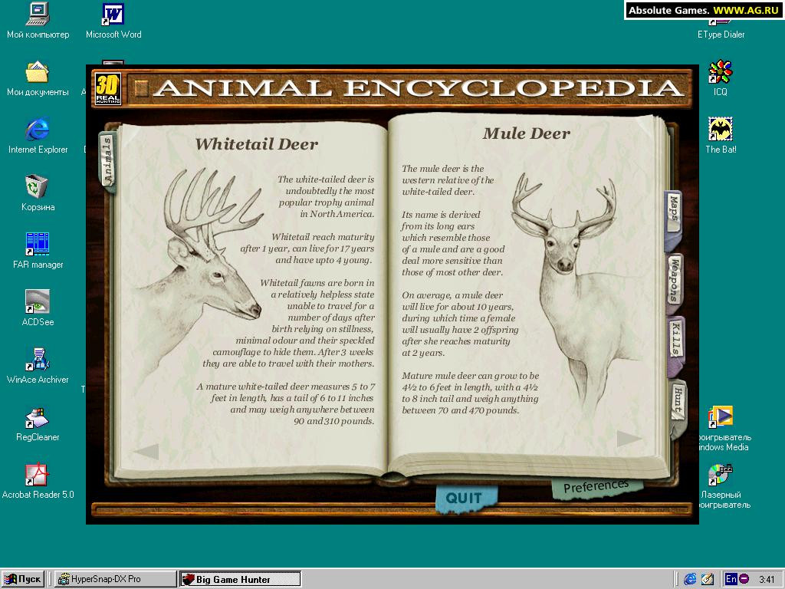Select the Big Game Hunter taskbar button
Viewport: 785px width, 589px height.
240,579
